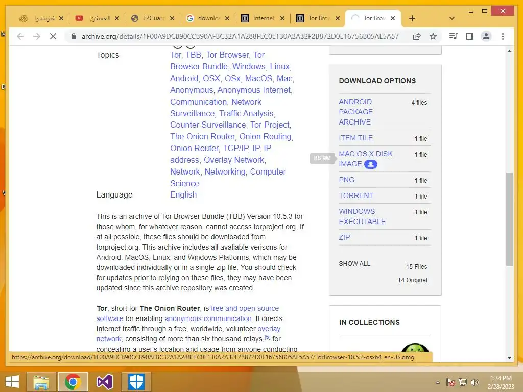Open the 'Overlay Network' topic link
523x392 pixels.
(234, 160)
